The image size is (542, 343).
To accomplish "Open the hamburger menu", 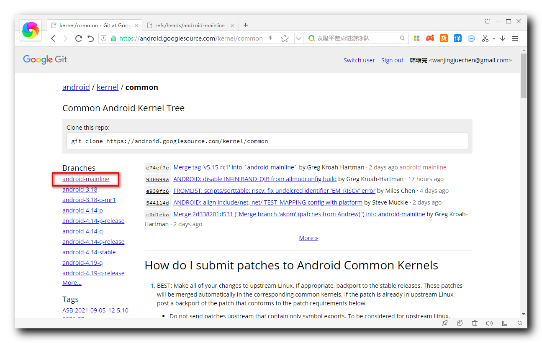I will point(515,38).
